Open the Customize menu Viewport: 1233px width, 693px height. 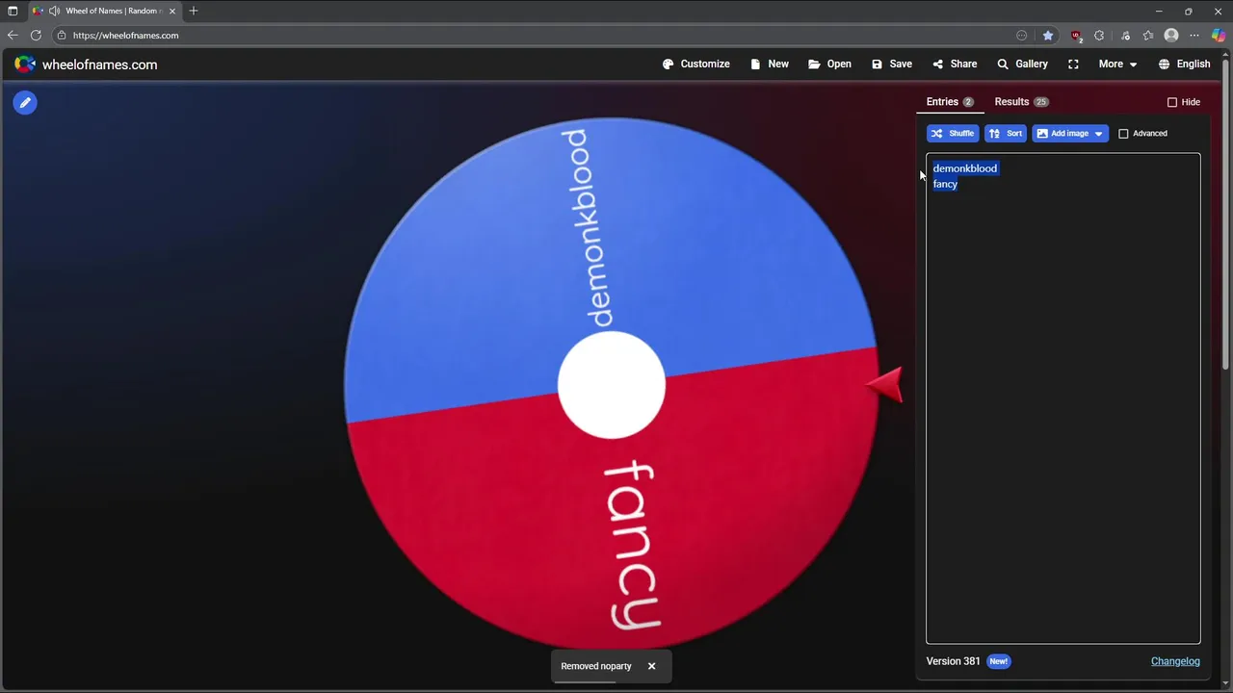tap(696, 64)
